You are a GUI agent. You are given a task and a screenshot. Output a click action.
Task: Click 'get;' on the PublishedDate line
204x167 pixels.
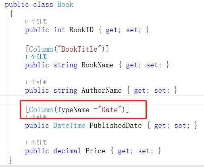162,125
